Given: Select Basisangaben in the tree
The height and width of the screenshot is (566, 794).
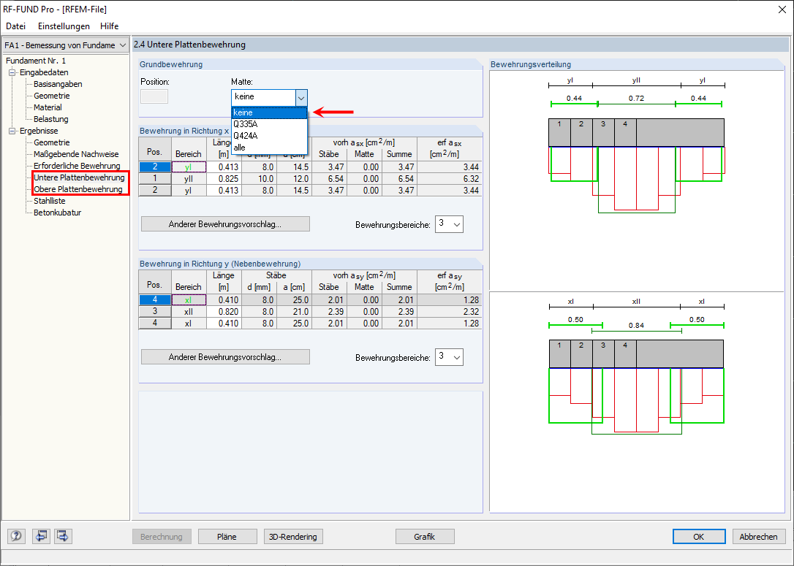Looking at the screenshot, I should coord(58,84).
